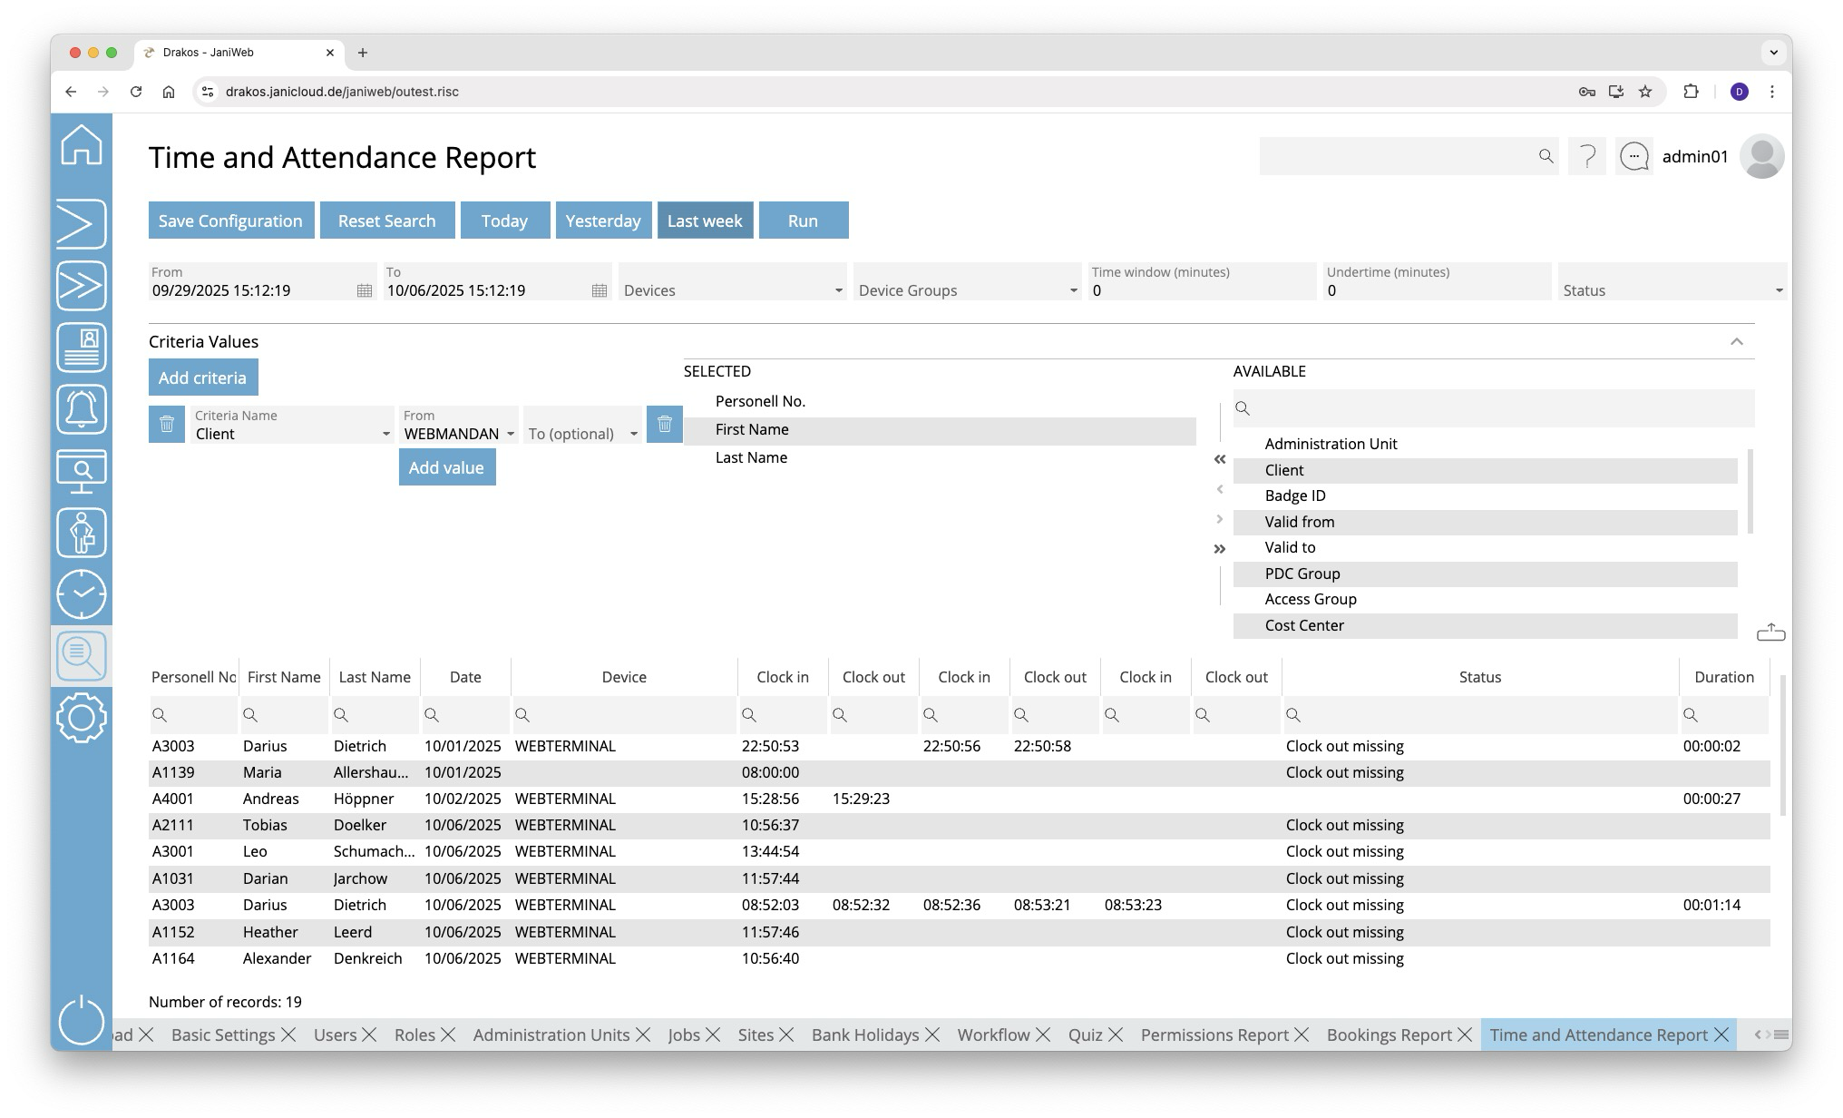Open the From date calendar picker

pos(365,291)
